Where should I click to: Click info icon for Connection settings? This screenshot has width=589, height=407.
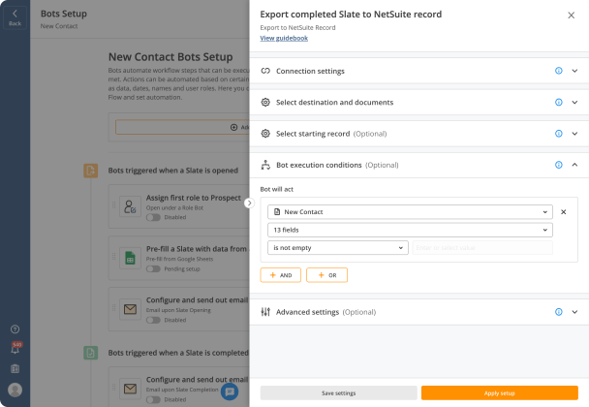pyautogui.click(x=559, y=71)
